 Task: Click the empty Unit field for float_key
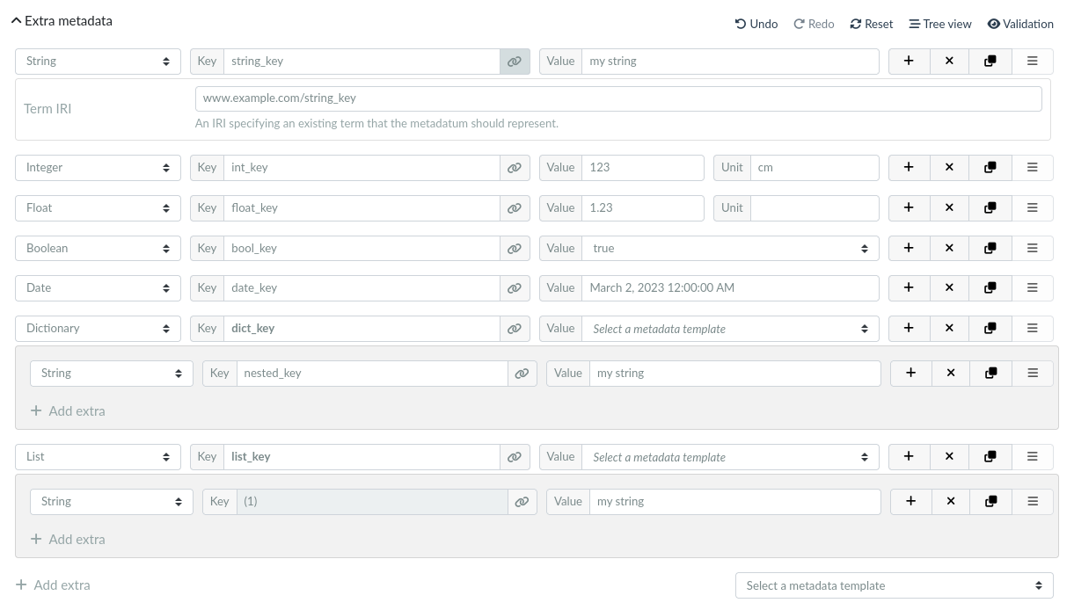[x=815, y=207]
